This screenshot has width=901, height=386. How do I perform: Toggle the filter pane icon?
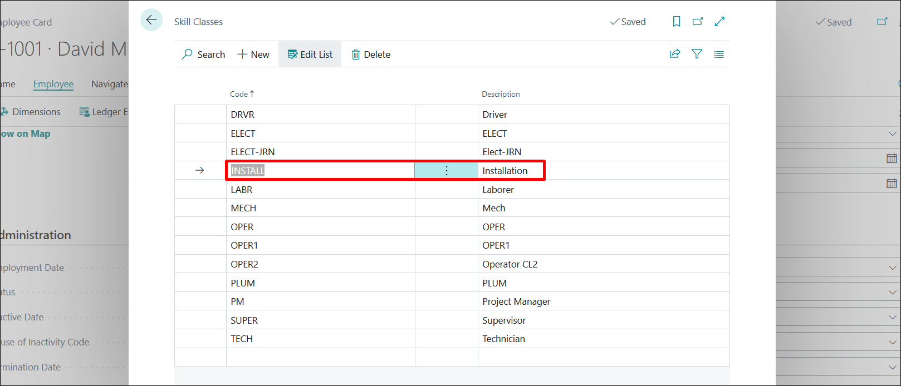click(697, 54)
